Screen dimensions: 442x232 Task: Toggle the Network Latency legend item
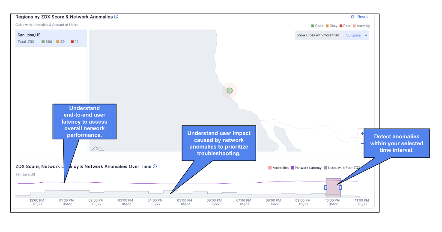pyautogui.click(x=306, y=168)
